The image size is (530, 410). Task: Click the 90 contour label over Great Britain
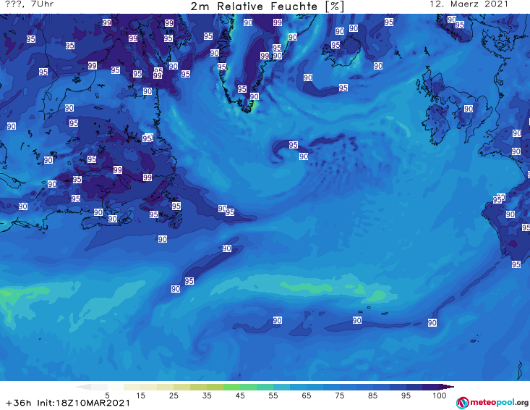click(x=468, y=109)
